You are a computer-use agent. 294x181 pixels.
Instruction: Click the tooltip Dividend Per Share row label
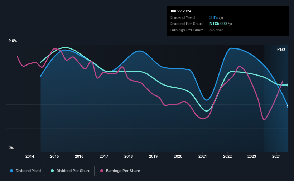click(x=186, y=24)
